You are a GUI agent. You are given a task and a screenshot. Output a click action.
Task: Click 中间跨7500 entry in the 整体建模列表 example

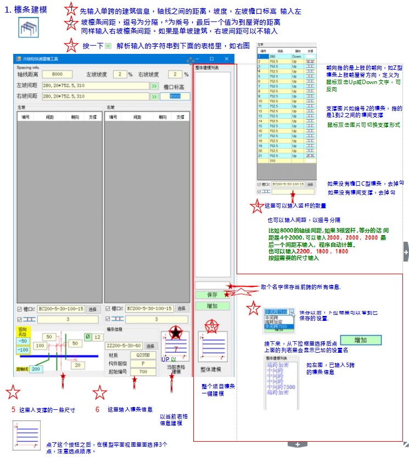281,387
